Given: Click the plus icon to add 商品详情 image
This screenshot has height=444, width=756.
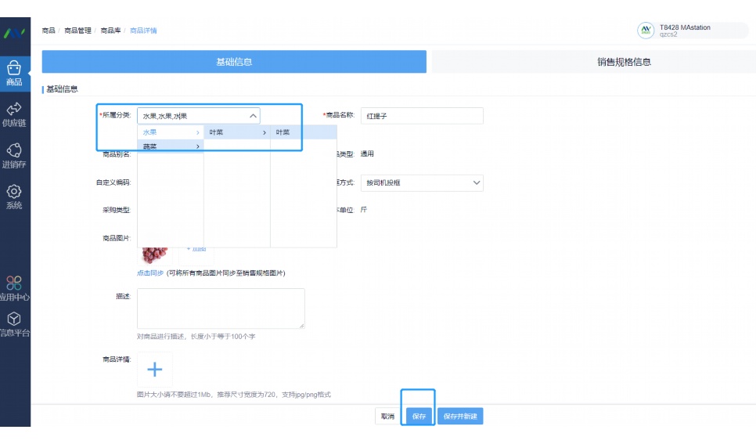Looking at the screenshot, I should [x=154, y=370].
